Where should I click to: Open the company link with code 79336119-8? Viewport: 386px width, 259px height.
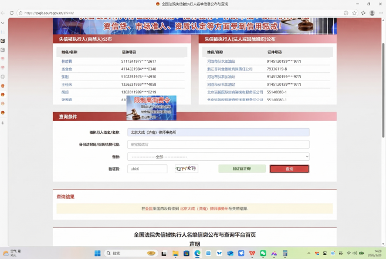point(229,69)
